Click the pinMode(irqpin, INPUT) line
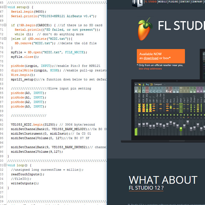Screen dimensions: 205x205 pyautogui.click(x=56, y=66)
